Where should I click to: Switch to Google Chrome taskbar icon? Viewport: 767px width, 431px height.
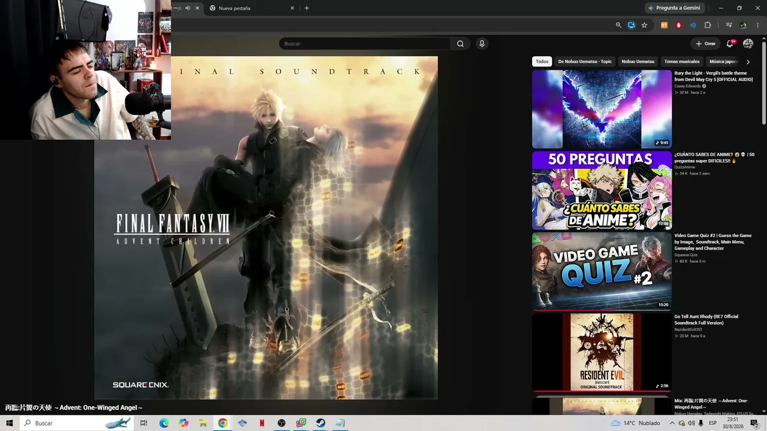[222, 423]
